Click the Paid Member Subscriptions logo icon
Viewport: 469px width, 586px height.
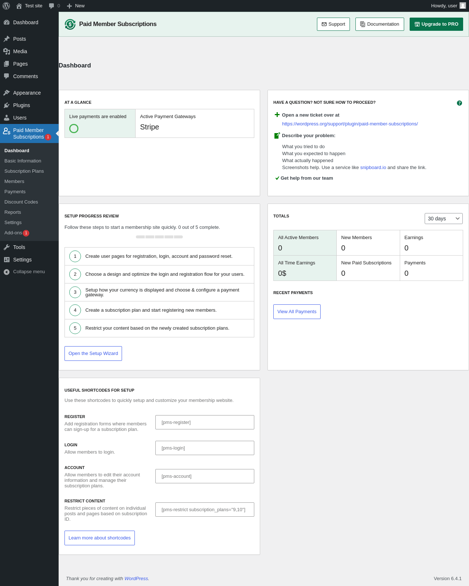(x=70, y=24)
